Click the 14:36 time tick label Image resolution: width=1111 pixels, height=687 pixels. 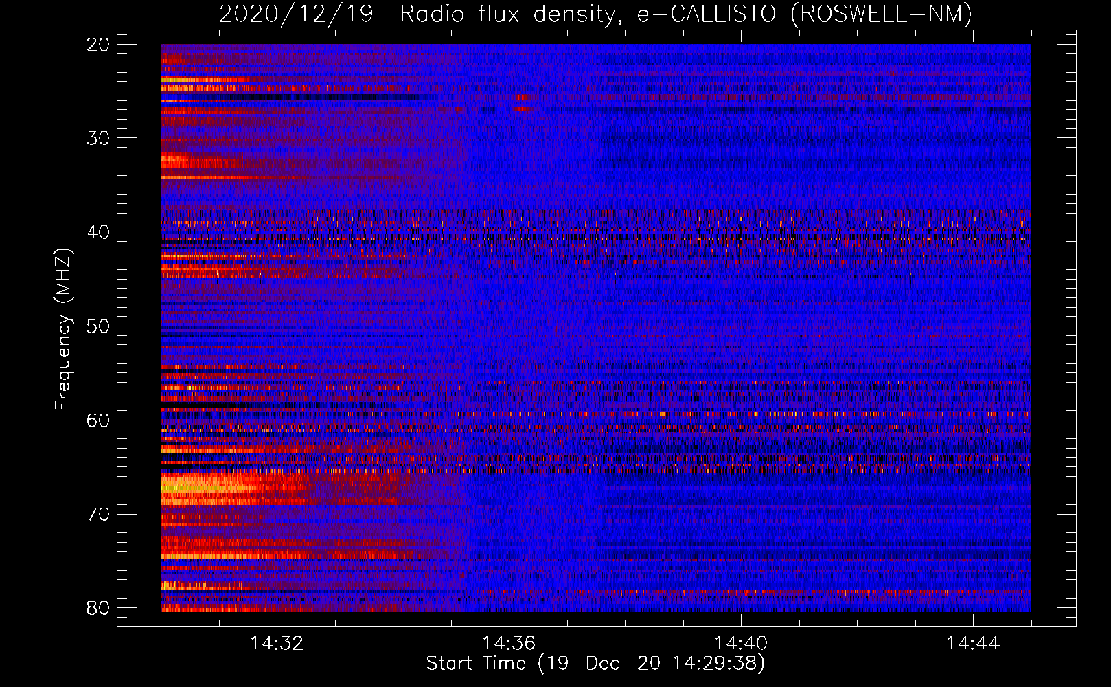click(509, 644)
